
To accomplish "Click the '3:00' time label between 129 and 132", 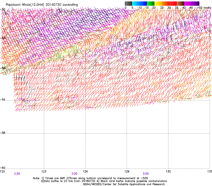I will tap(146, 174).
